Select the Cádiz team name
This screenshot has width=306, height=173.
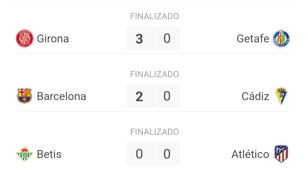click(256, 96)
